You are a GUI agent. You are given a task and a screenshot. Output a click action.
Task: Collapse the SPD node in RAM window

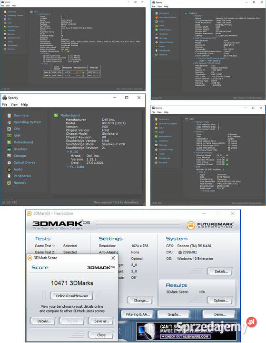(194, 167)
